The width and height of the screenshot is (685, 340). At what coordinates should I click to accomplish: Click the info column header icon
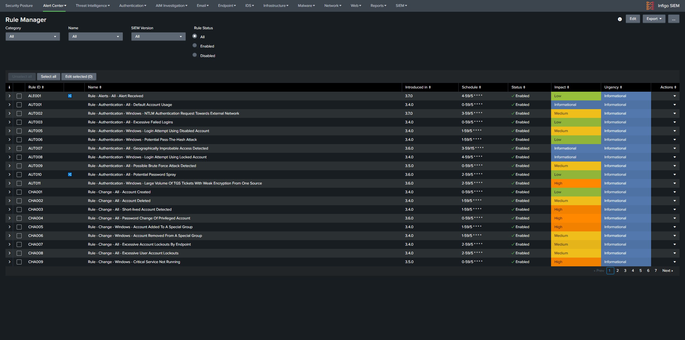(9, 87)
